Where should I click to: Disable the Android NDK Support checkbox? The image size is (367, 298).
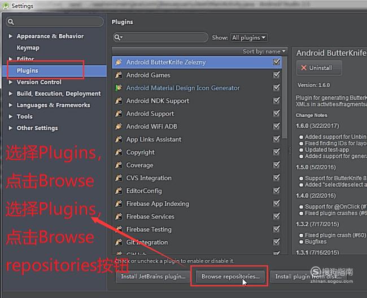277,100
